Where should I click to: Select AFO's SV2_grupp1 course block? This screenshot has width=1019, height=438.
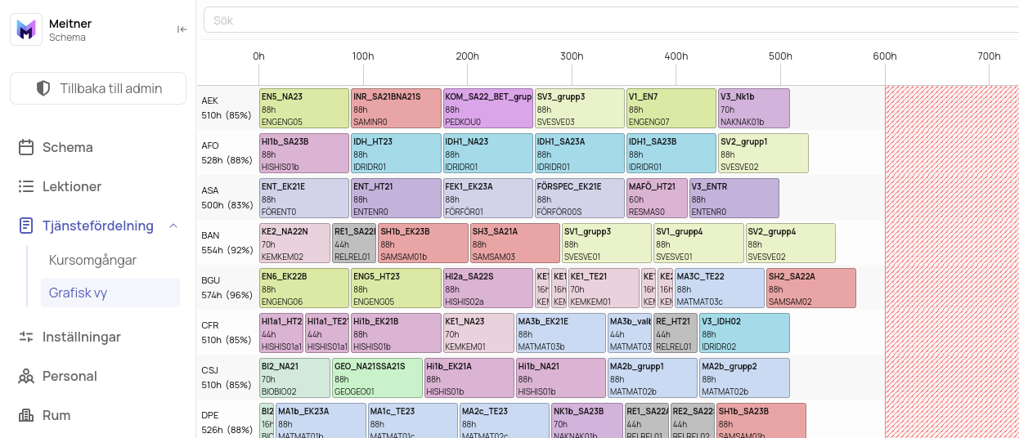click(763, 154)
